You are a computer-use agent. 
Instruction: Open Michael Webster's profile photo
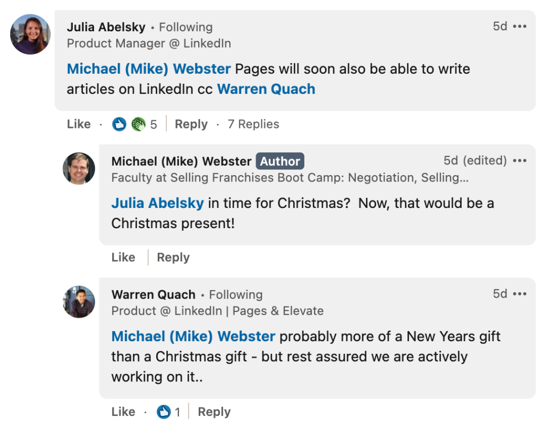point(79,168)
